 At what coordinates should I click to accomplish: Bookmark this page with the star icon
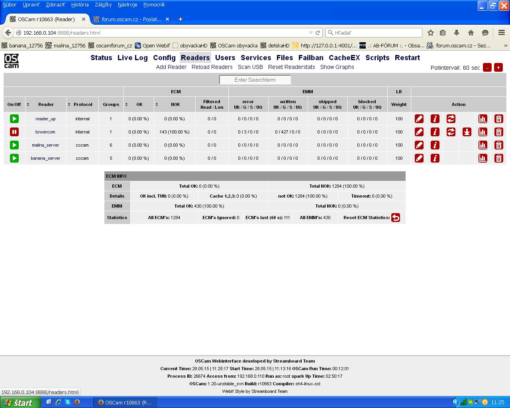point(431,33)
